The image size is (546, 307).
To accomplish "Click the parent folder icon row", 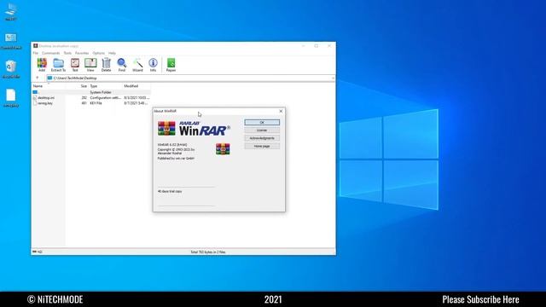I will coord(91,92).
